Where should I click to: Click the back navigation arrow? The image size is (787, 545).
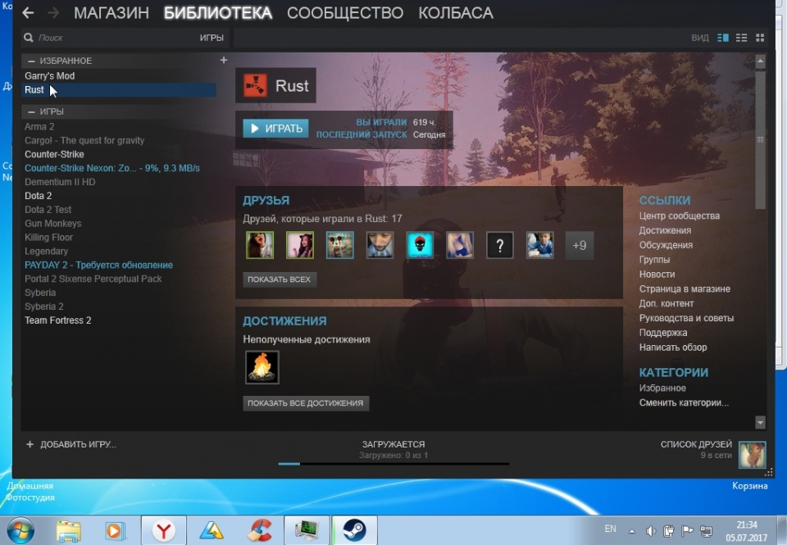tap(28, 13)
